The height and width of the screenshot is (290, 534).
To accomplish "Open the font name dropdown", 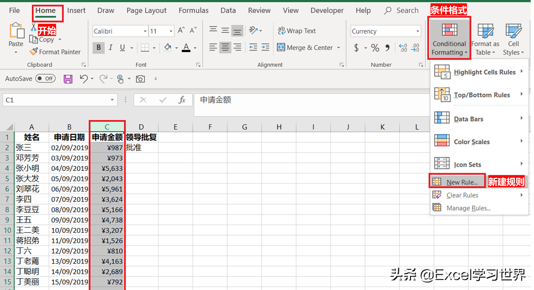I will pyautogui.click(x=145, y=31).
